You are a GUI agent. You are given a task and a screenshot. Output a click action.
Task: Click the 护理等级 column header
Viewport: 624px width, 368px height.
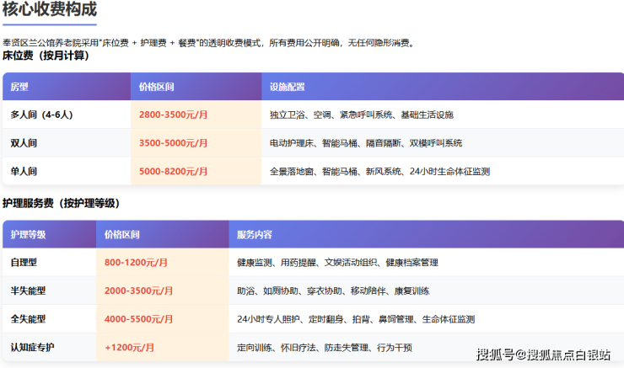tap(28, 234)
